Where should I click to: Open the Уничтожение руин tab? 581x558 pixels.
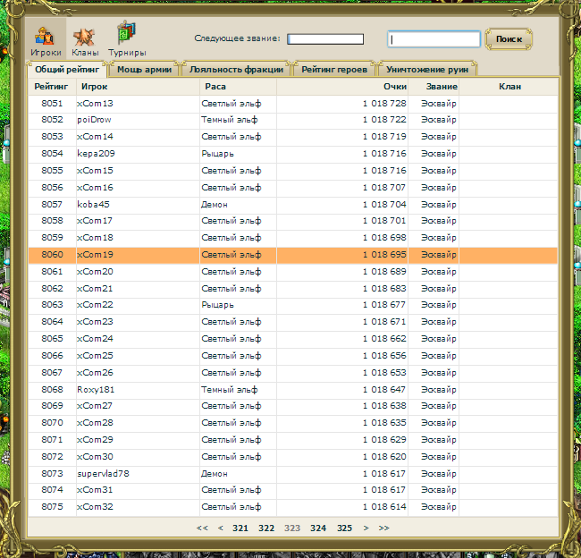pyautogui.click(x=428, y=69)
